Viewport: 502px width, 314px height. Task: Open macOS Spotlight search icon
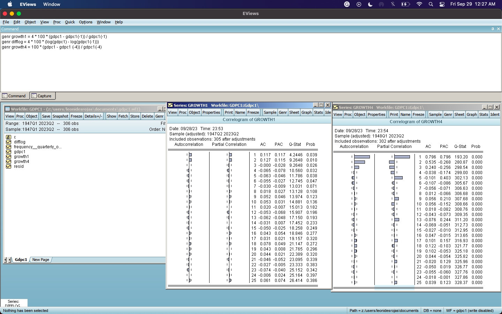(x=431, y=4)
